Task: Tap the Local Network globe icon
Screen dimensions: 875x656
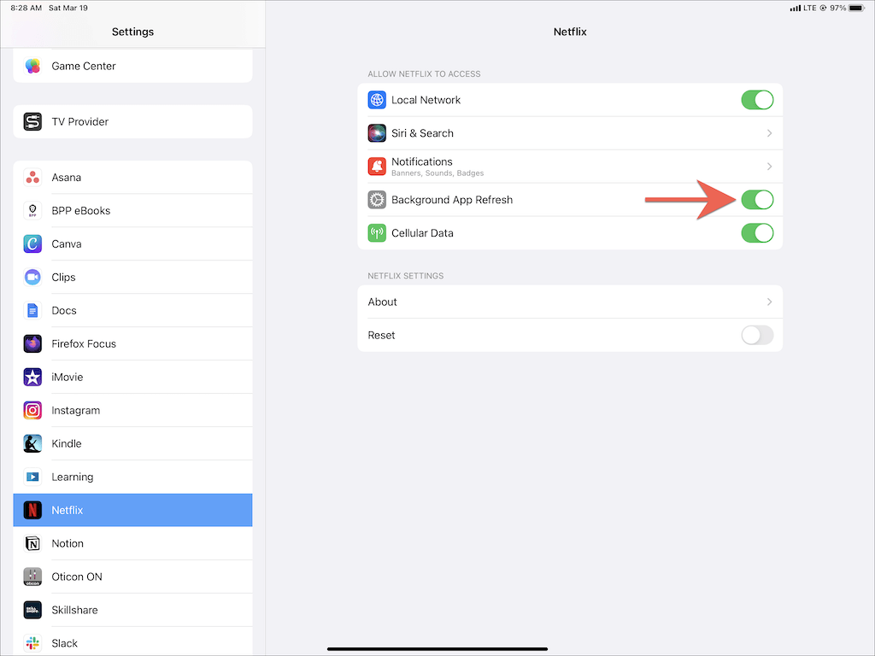Action: click(377, 100)
